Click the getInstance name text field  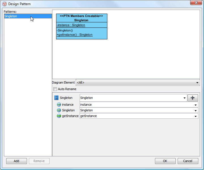point(137,116)
